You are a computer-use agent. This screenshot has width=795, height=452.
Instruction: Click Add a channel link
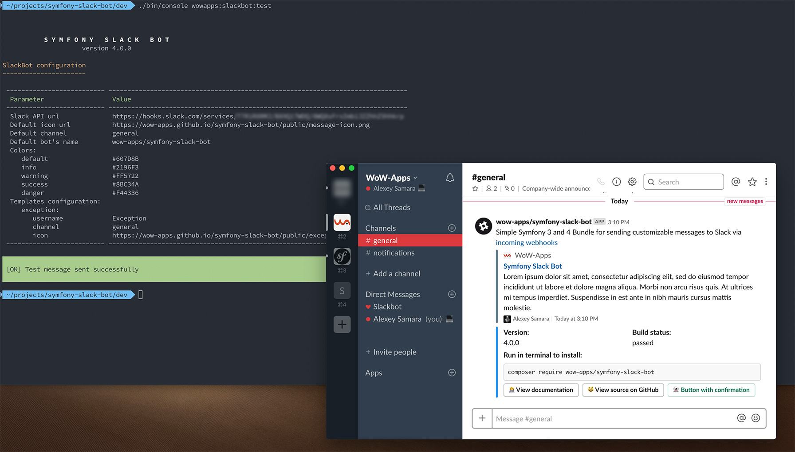click(393, 273)
